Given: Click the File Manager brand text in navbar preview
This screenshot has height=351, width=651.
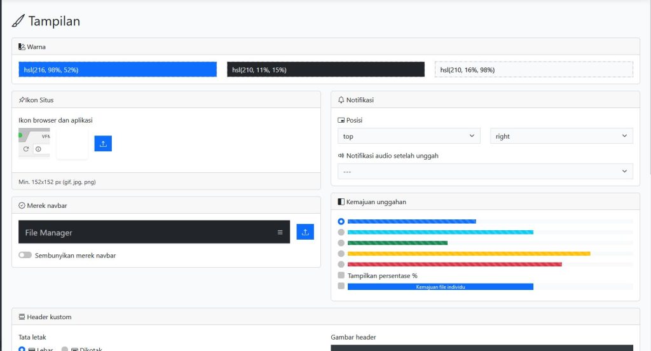Looking at the screenshot, I should point(48,233).
